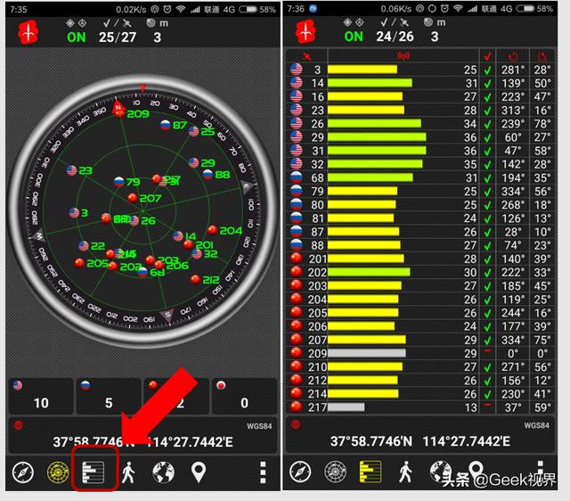Open the compass view on left screen

coord(23,472)
